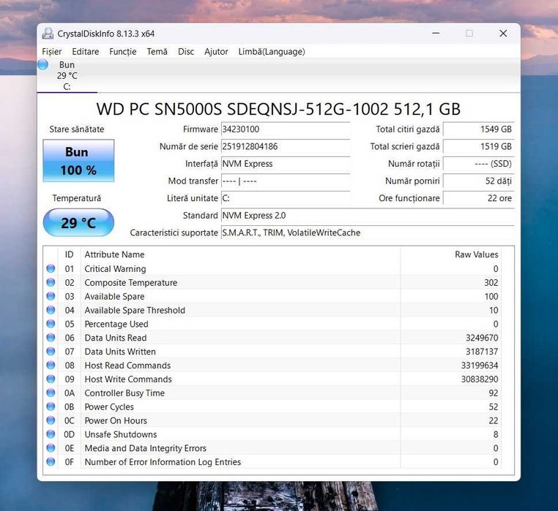
Task: Click status orb for Error Information Log Entries row
Action: 51,462
